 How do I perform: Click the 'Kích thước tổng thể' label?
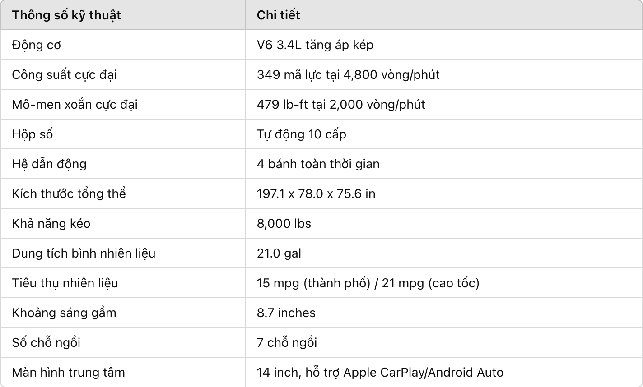[x=69, y=194]
